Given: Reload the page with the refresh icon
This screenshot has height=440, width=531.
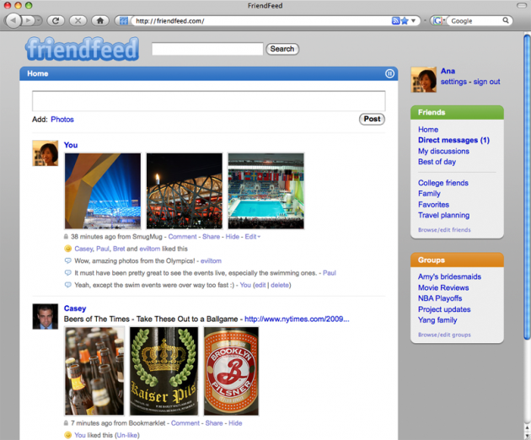Looking at the screenshot, I should (x=56, y=21).
